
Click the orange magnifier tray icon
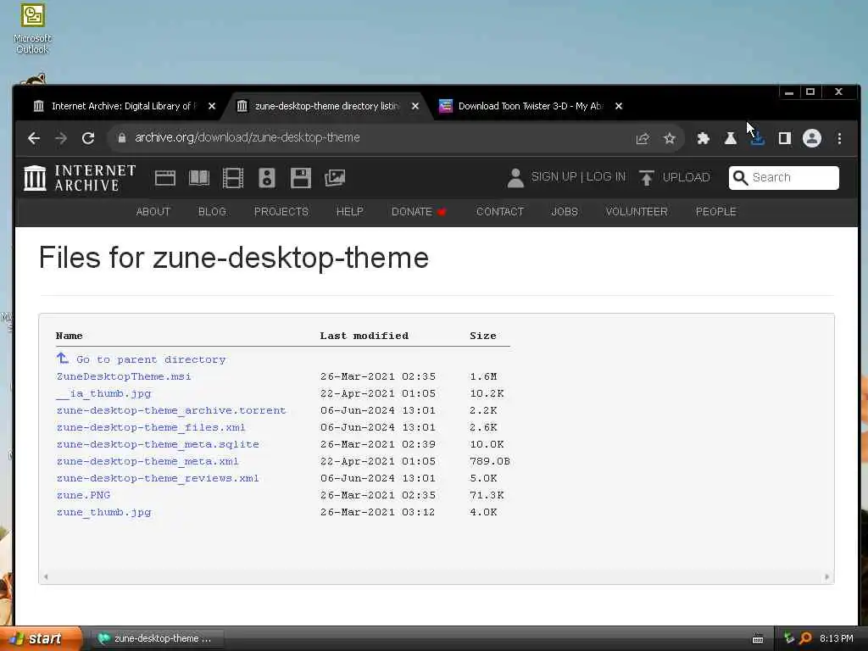pos(805,638)
